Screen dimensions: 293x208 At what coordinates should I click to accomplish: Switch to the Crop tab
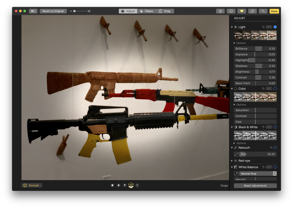coord(165,11)
